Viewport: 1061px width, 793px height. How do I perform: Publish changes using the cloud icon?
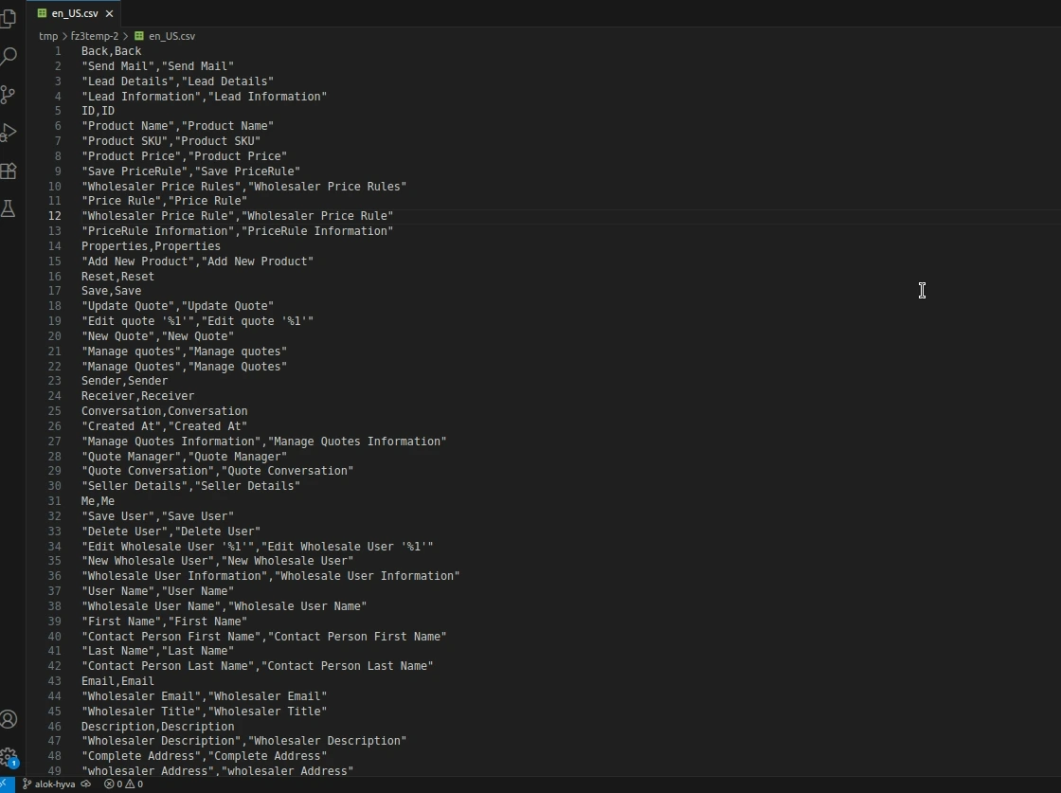(x=86, y=784)
